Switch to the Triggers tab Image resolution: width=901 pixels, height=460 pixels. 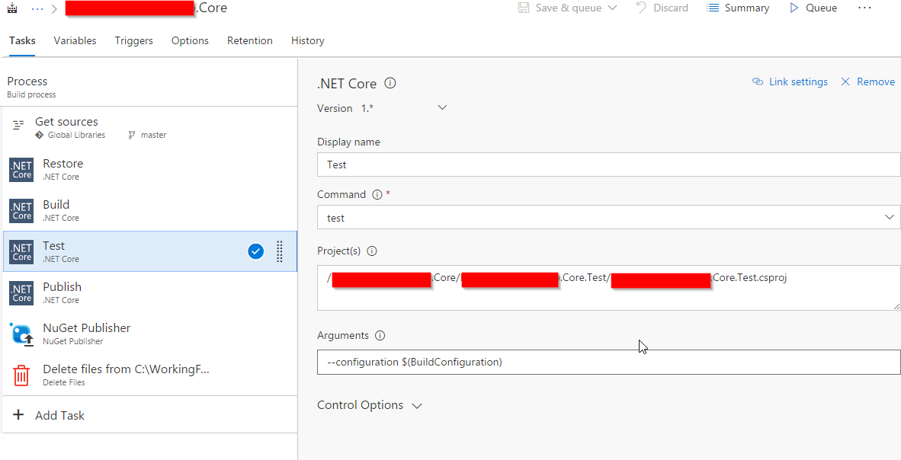point(133,41)
